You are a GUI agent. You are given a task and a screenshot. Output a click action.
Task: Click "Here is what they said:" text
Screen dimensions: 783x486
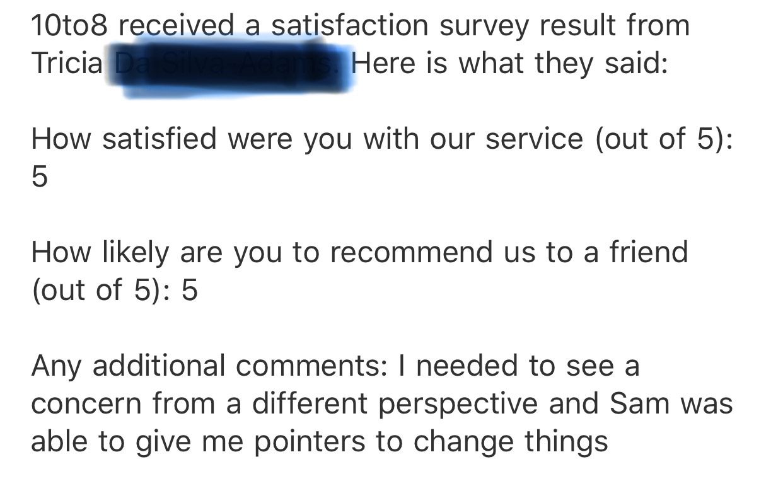509,64
